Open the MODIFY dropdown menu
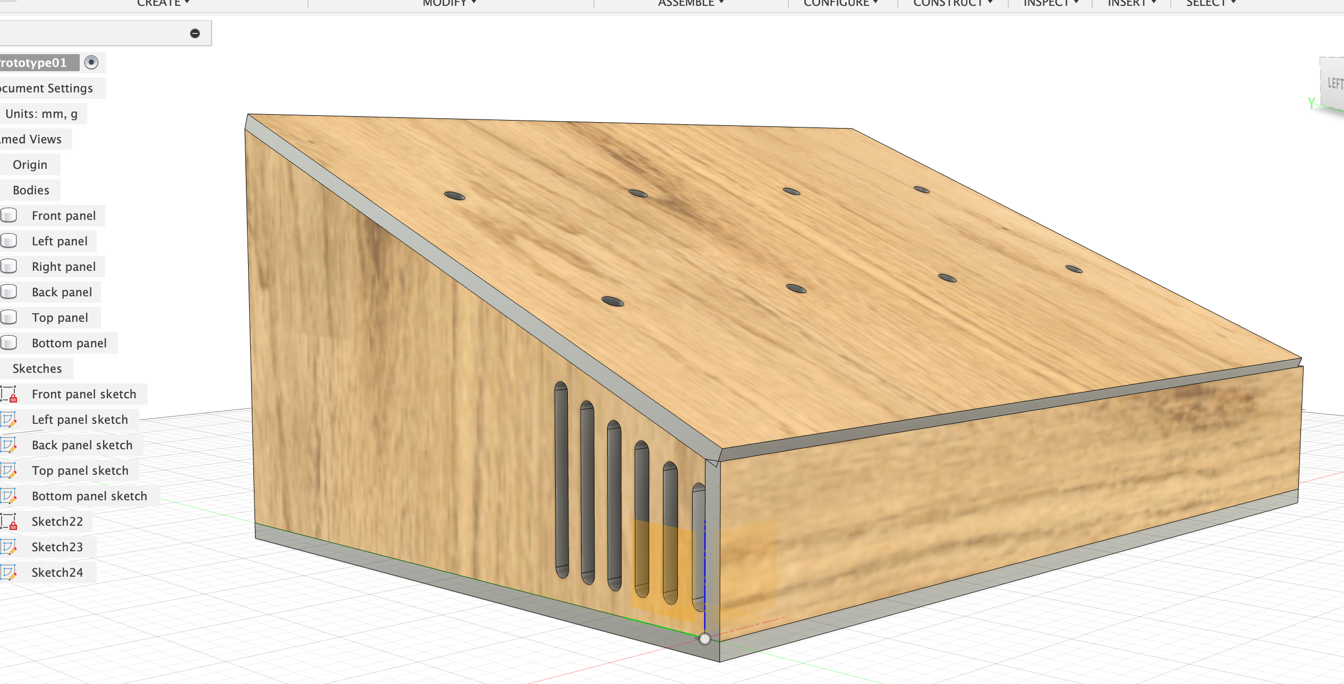The image size is (1344, 684). coord(449,3)
